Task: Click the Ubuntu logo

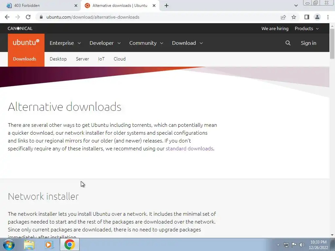Action: click(x=26, y=42)
